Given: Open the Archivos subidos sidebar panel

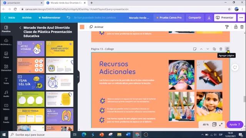Looking at the screenshot, I should [6, 42].
